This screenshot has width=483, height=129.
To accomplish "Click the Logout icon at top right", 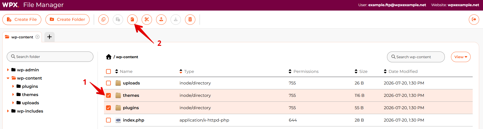I will pyautogui.click(x=474, y=19).
